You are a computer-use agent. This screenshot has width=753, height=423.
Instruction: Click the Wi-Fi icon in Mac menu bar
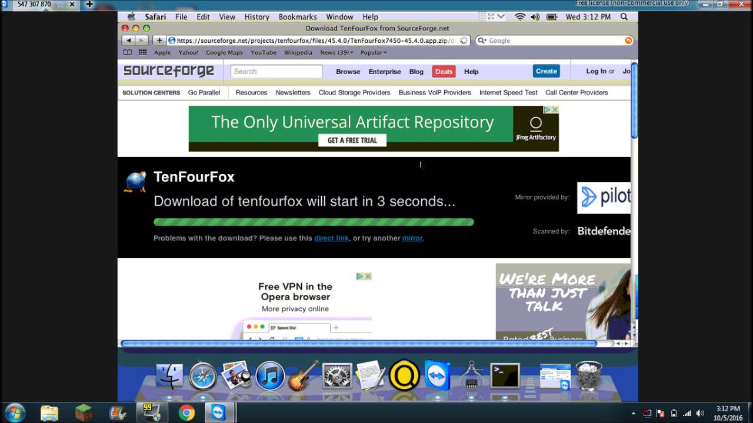520,17
